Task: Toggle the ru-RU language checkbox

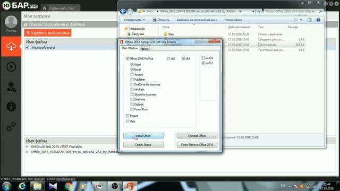Action: pos(203,63)
